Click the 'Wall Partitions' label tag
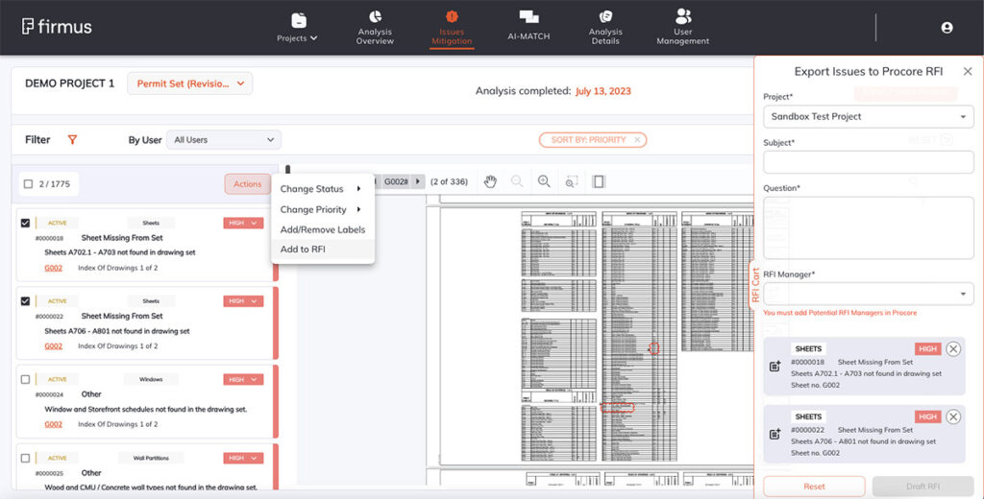Image resolution: width=984 pixels, height=499 pixels. (151, 458)
